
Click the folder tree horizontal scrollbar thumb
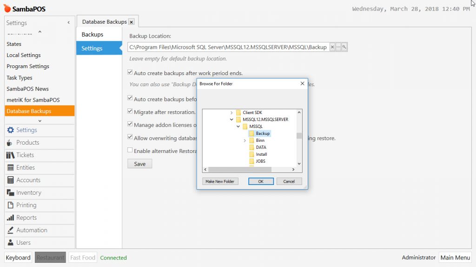pyautogui.click(x=240, y=170)
